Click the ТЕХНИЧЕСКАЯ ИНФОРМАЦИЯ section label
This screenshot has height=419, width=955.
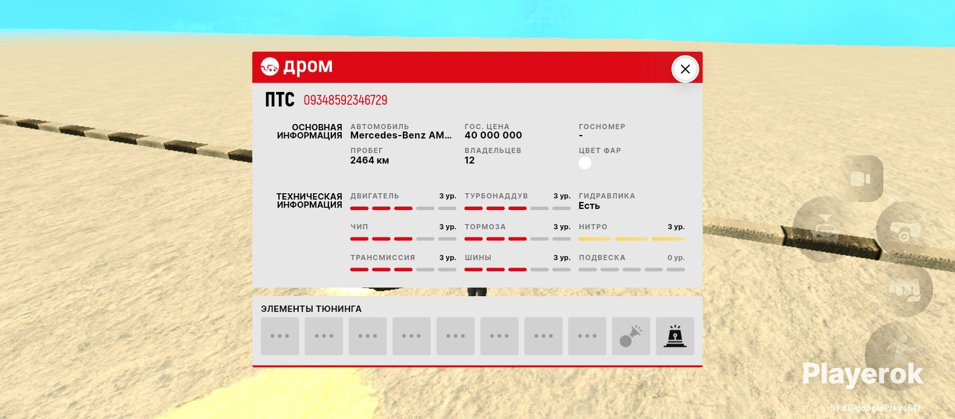[x=309, y=201]
